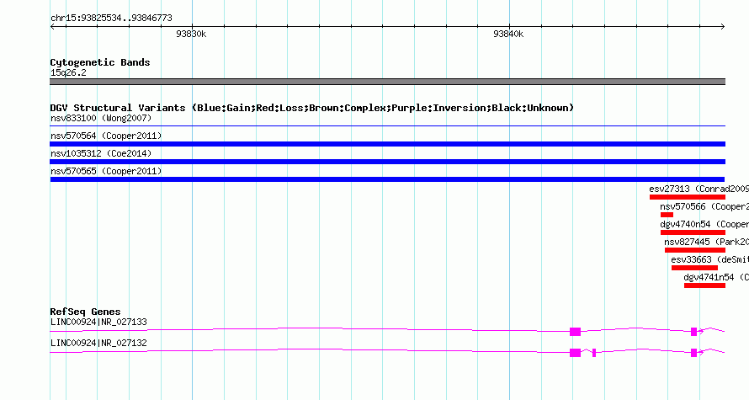Click the large magenta exon of NR_027133
Image resolution: width=749 pixels, height=400 pixels.
(x=575, y=332)
